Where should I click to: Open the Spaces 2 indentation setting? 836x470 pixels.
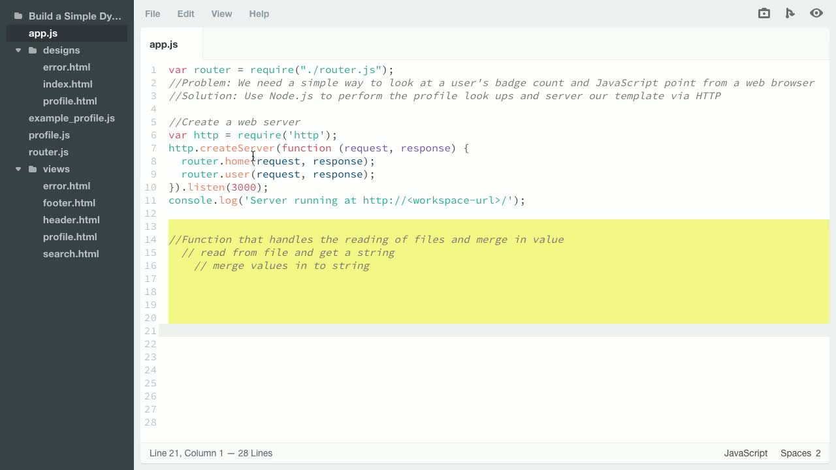(x=799, y=453)
